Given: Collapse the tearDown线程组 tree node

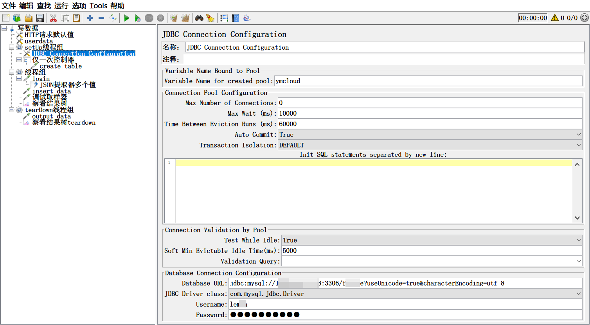Looking at the screenshot, I should point(12,110).
